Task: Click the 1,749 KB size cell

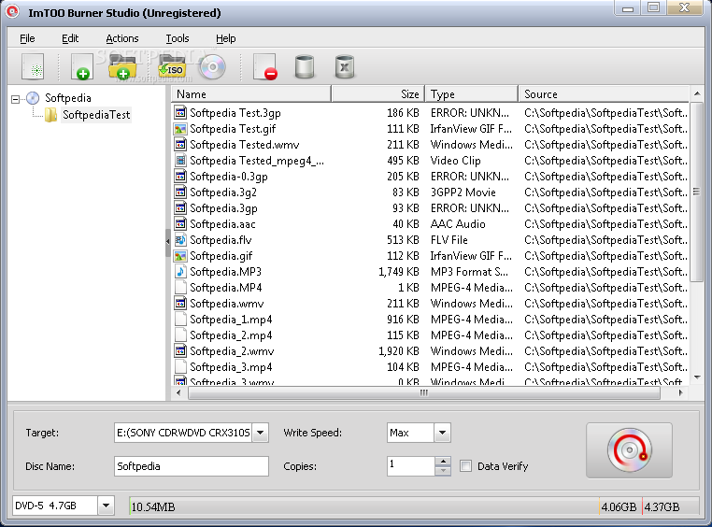Action: 398,272
